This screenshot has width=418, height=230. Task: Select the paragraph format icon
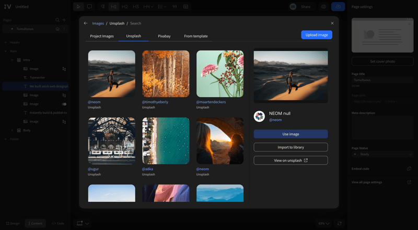102,7
